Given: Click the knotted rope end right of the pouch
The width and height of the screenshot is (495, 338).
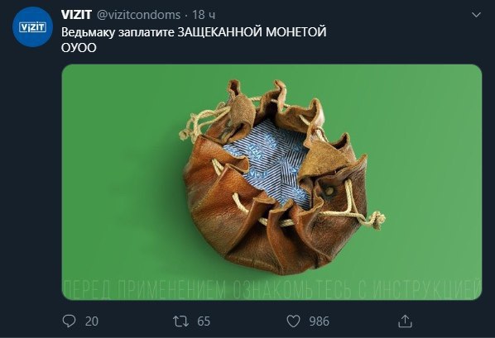Looking at the screenshot, I should pos(377,219).
